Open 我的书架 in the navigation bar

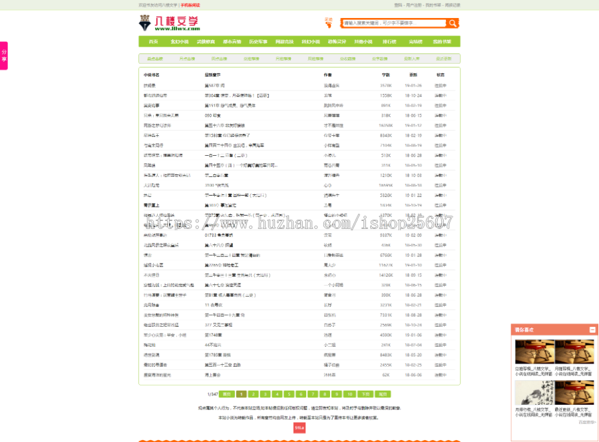[442, 42]
